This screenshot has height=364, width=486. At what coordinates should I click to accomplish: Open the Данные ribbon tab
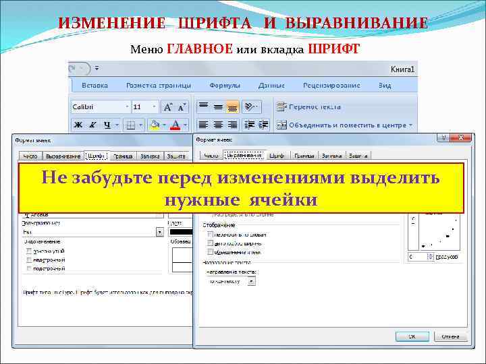tap(271, 86)
